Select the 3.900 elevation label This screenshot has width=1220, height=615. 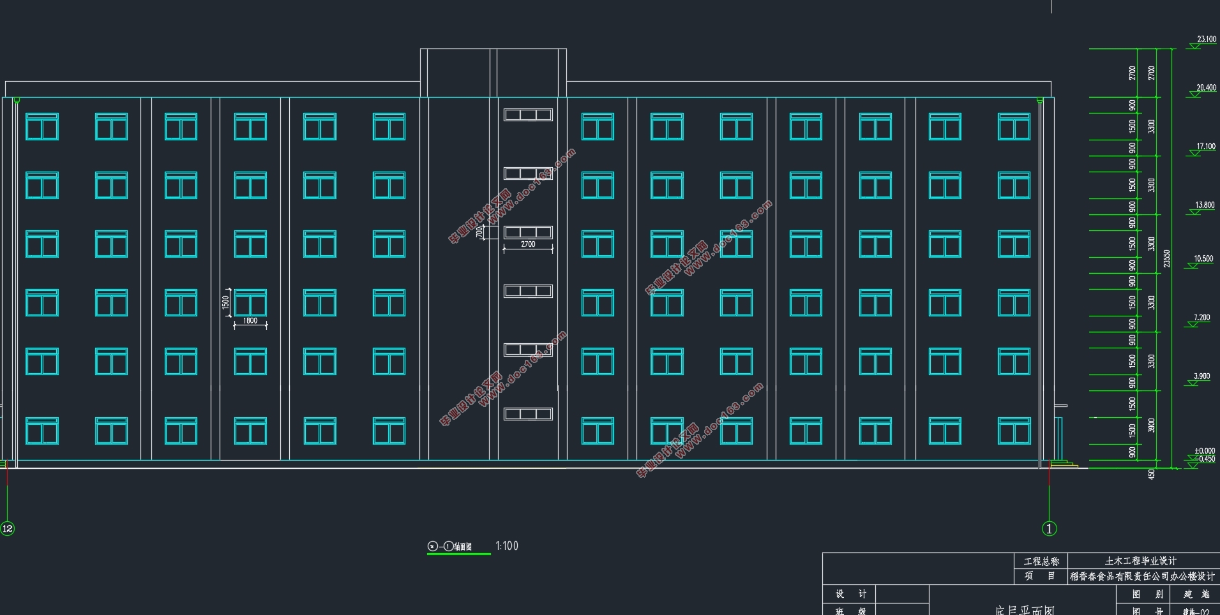pyautogui.click(x=1202, y=376)
